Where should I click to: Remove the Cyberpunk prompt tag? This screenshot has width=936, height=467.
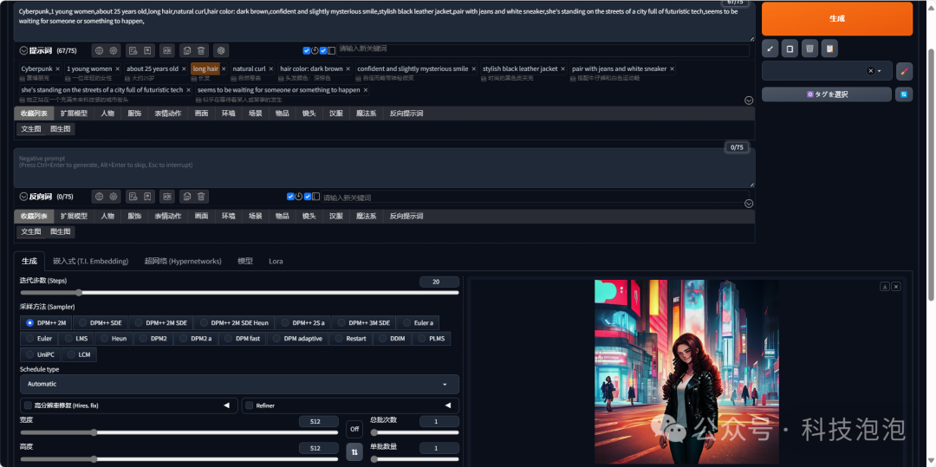click(57, 68)
